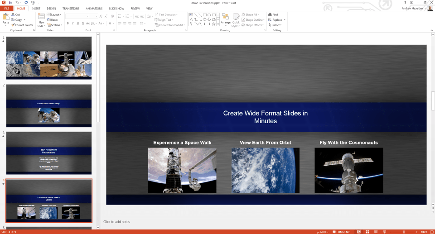This screenshot has height=234, width=435.
Task: Toggle center text alignment
Action: tap(125, 23)
